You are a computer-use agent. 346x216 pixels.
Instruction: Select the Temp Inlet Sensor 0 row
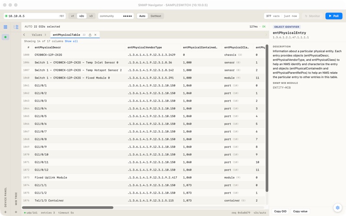click(144, 62)
